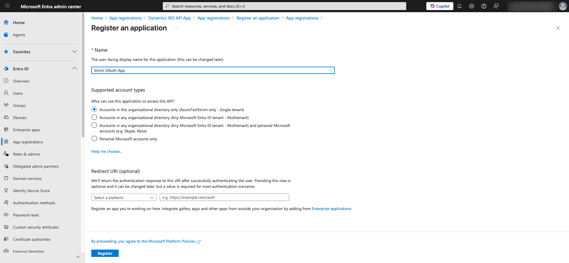Click the feedback icon in top bar

tap(496, 6)
